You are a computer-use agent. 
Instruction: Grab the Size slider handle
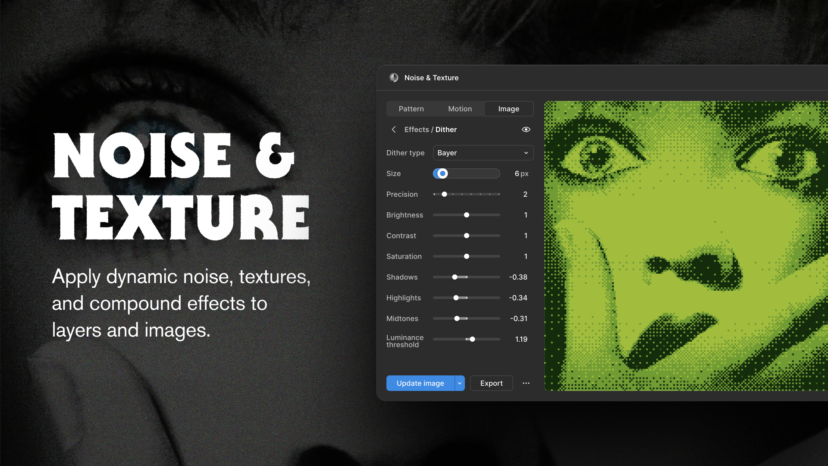coord(442,173)
